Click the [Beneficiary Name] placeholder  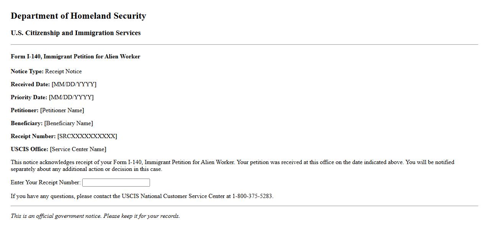[68, 123]
